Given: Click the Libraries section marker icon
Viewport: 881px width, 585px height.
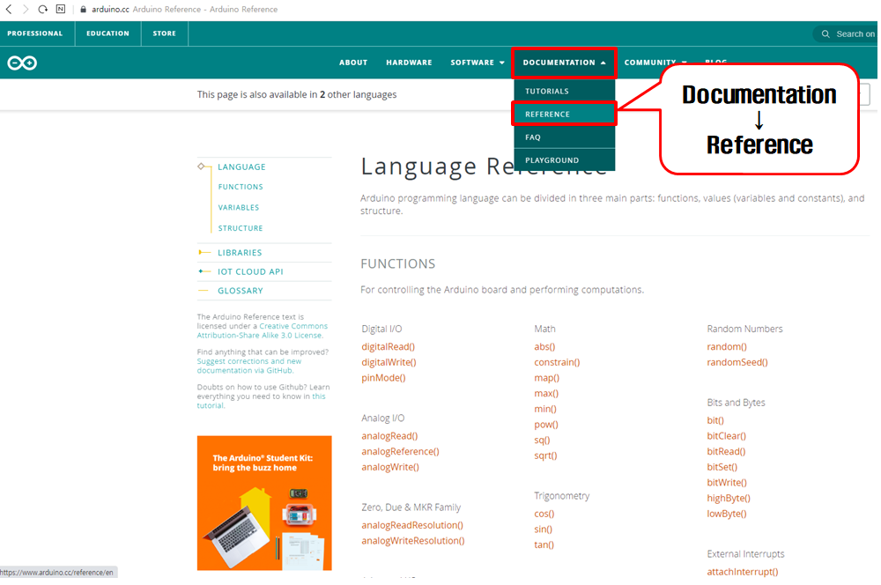Looking at the screenshot, I should pyautogui.click(x=204, y=252).
